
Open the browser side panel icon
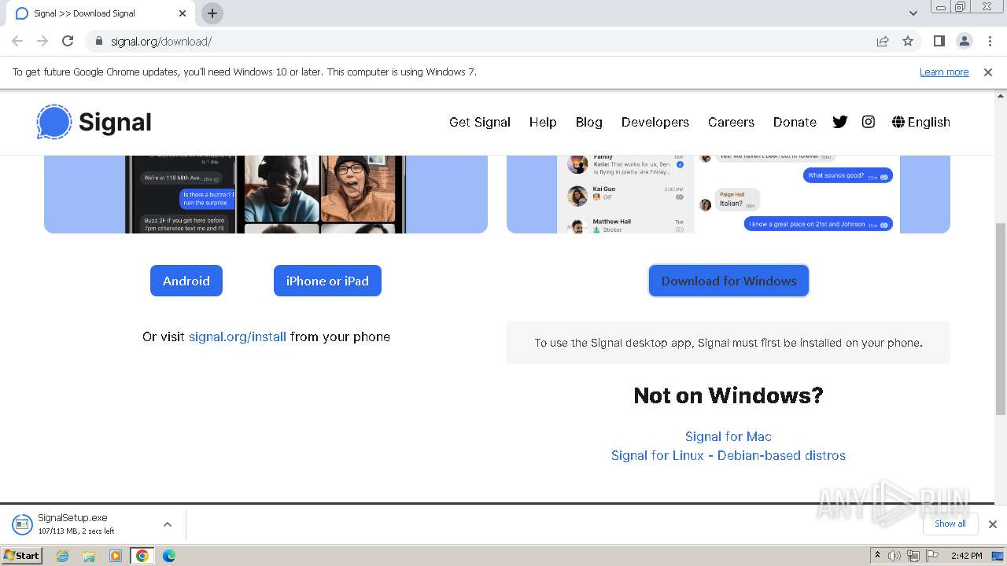(939, 41)
